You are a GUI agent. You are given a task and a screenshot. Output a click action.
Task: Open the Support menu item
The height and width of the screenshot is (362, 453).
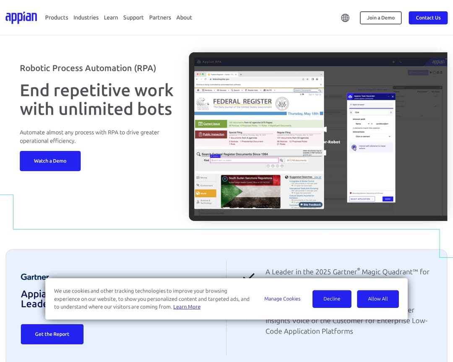pyautogui.click(x=133, y=18)
